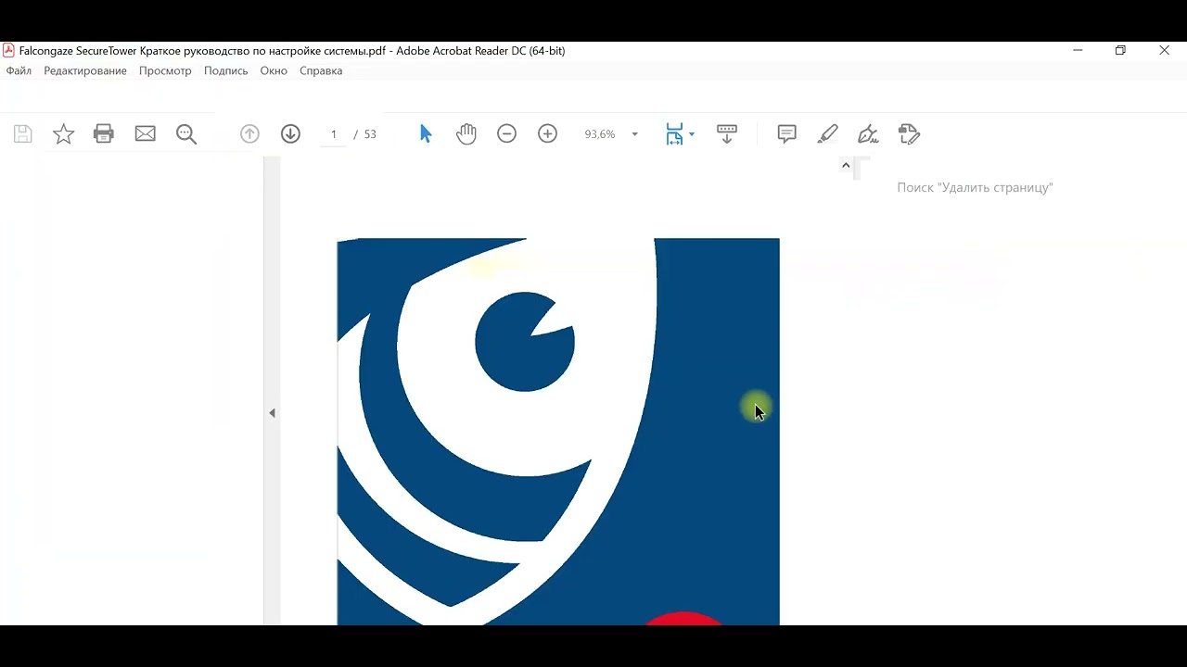Expand the fit page options arrow
Screen dimensions: 1187x667
(692, 134)
